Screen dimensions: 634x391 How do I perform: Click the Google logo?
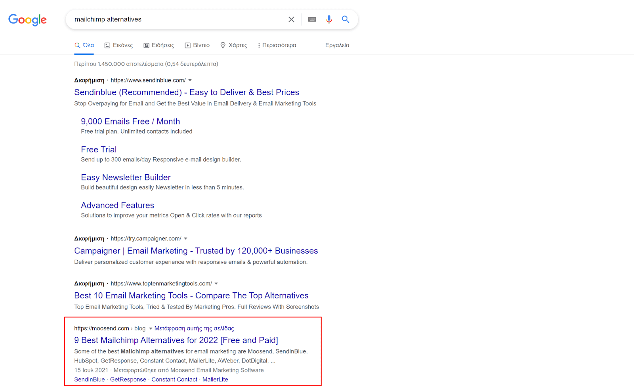tap(27, 19)
